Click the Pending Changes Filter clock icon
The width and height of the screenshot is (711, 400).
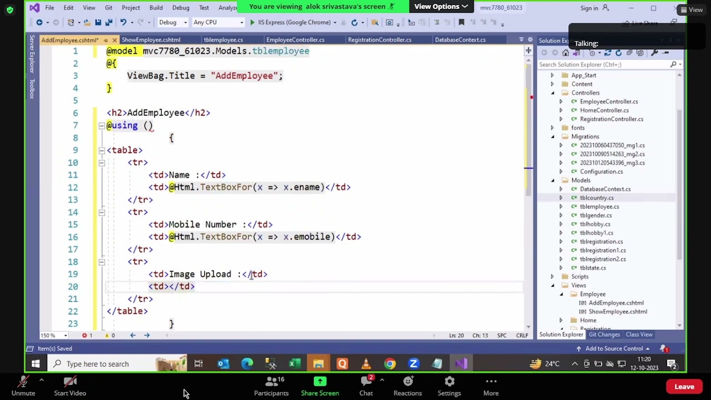pyautogui.click(x=592, y=53)
